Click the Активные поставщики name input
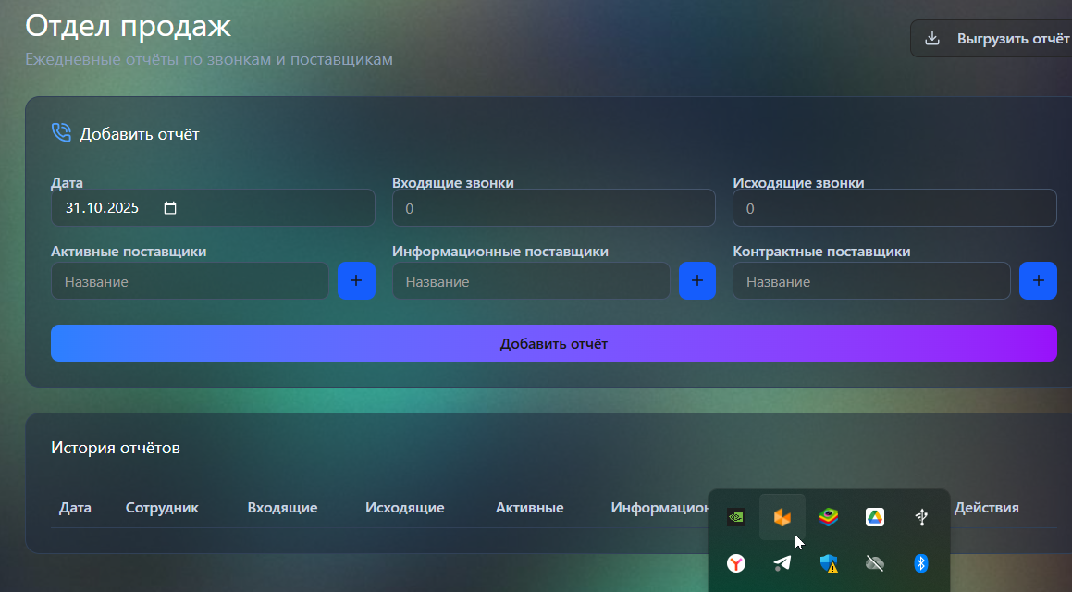 point(190,281)
